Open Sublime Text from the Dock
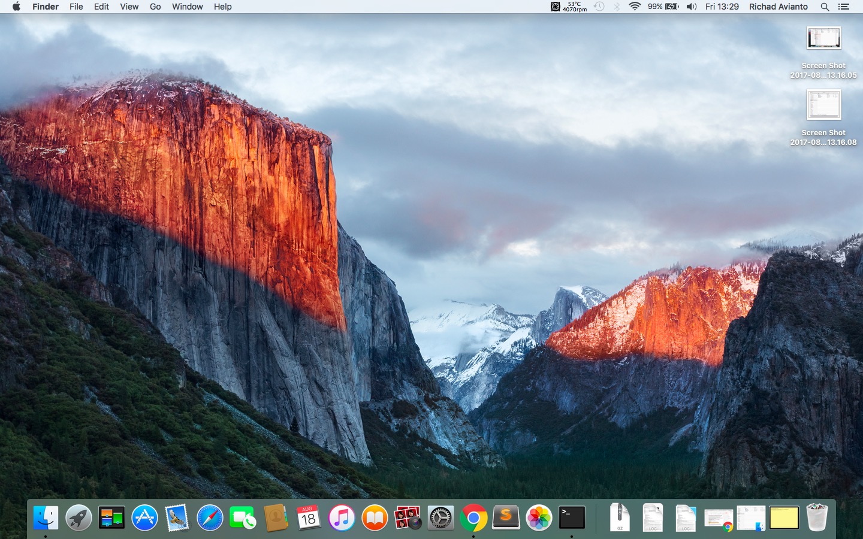863x539 pixels. pyautogui.click(x=506, y=518)
